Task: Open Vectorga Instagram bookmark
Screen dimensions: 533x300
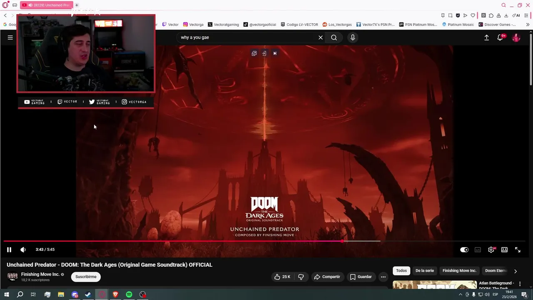Action: pyautogui.click(x=193, y=25)
